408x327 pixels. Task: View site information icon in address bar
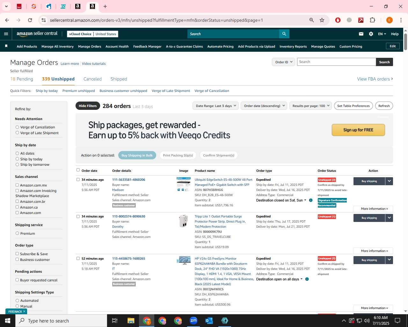pos(44,20)
